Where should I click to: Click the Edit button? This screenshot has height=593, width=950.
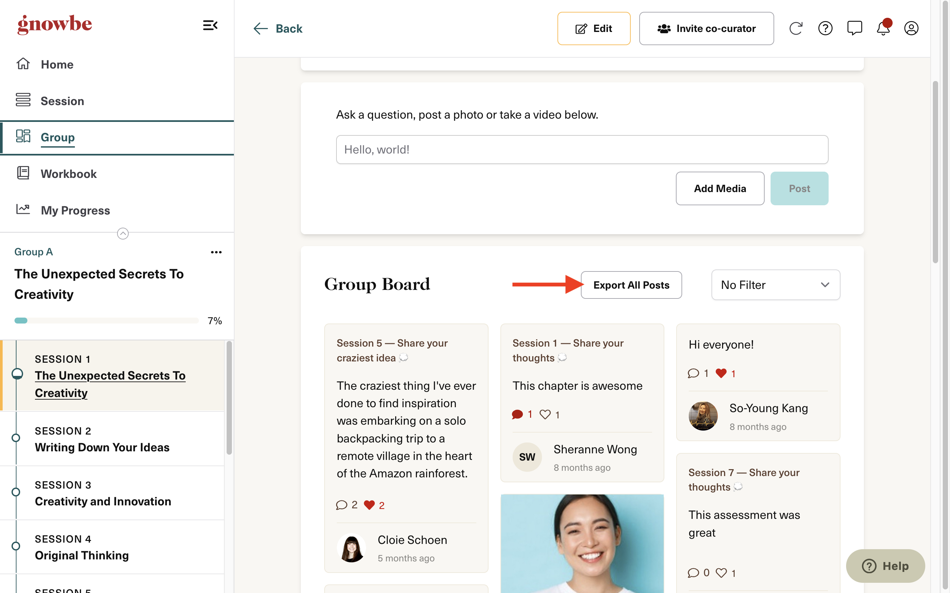[593, 28]
